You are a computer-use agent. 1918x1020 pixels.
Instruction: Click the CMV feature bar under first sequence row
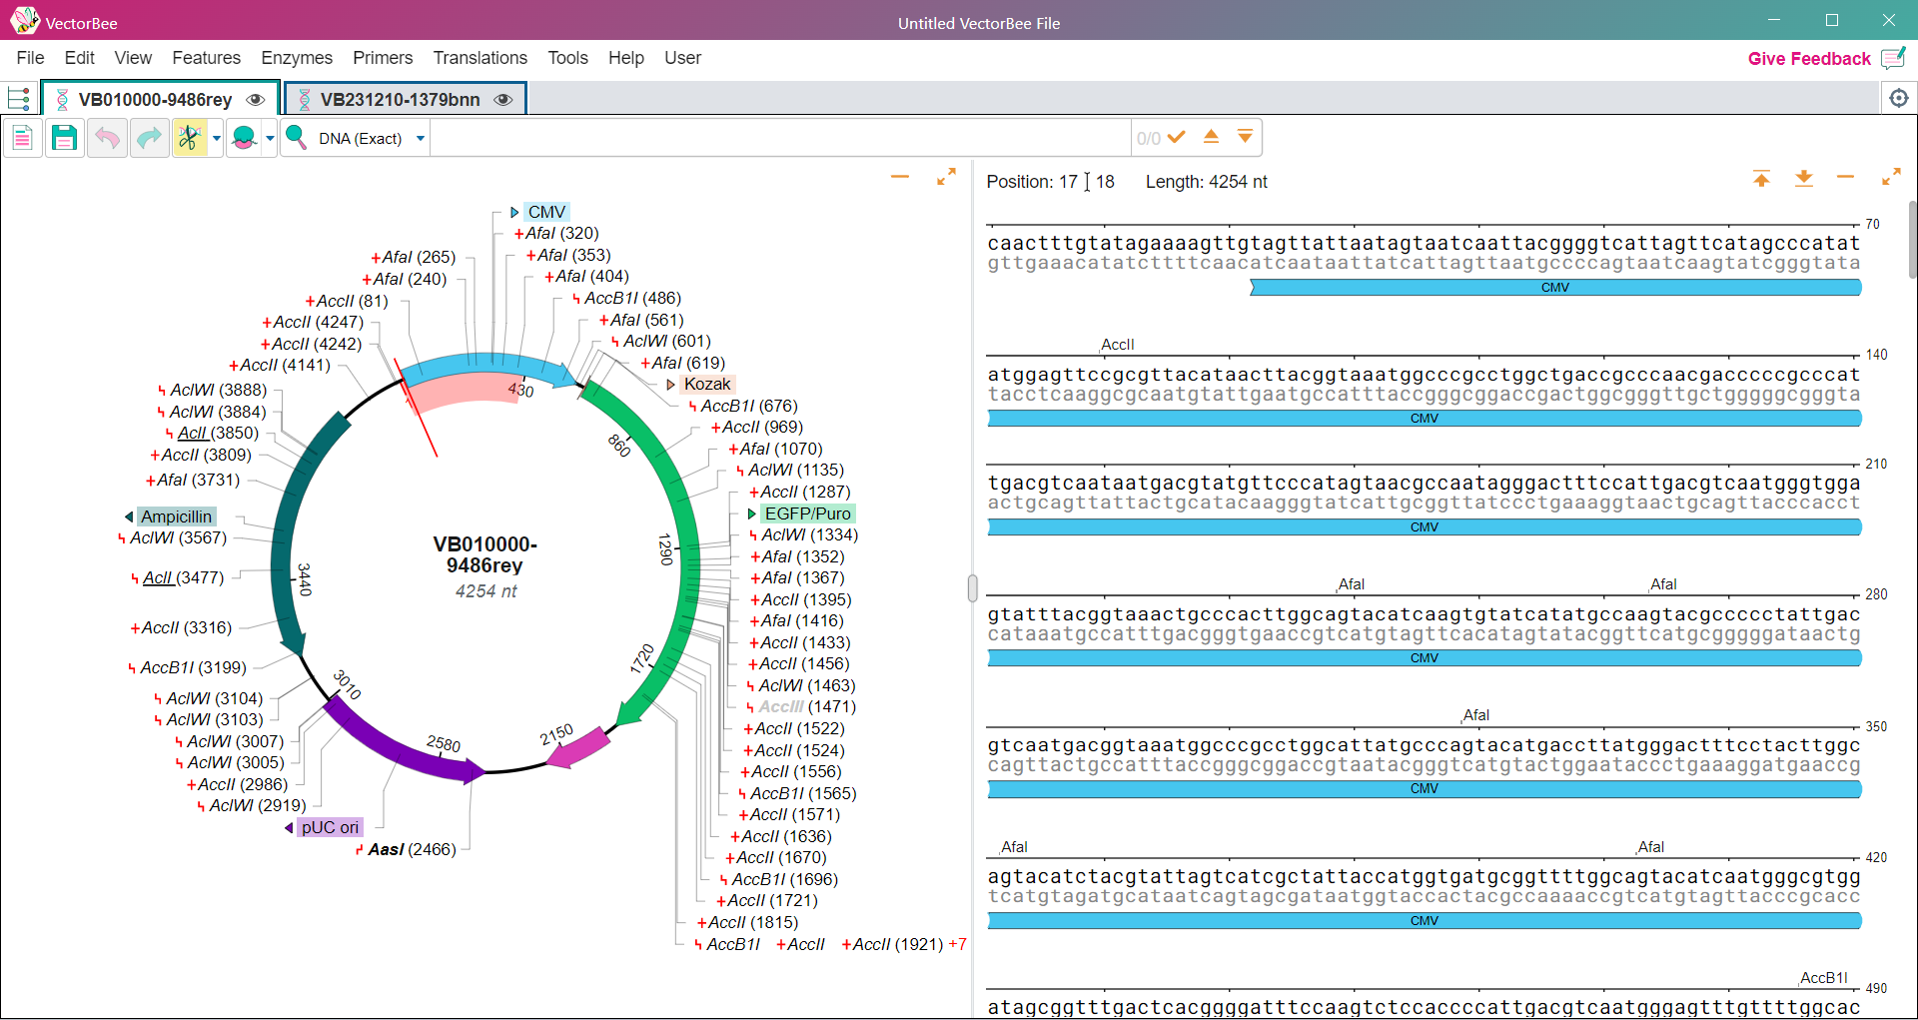[x=1554, y=288]
